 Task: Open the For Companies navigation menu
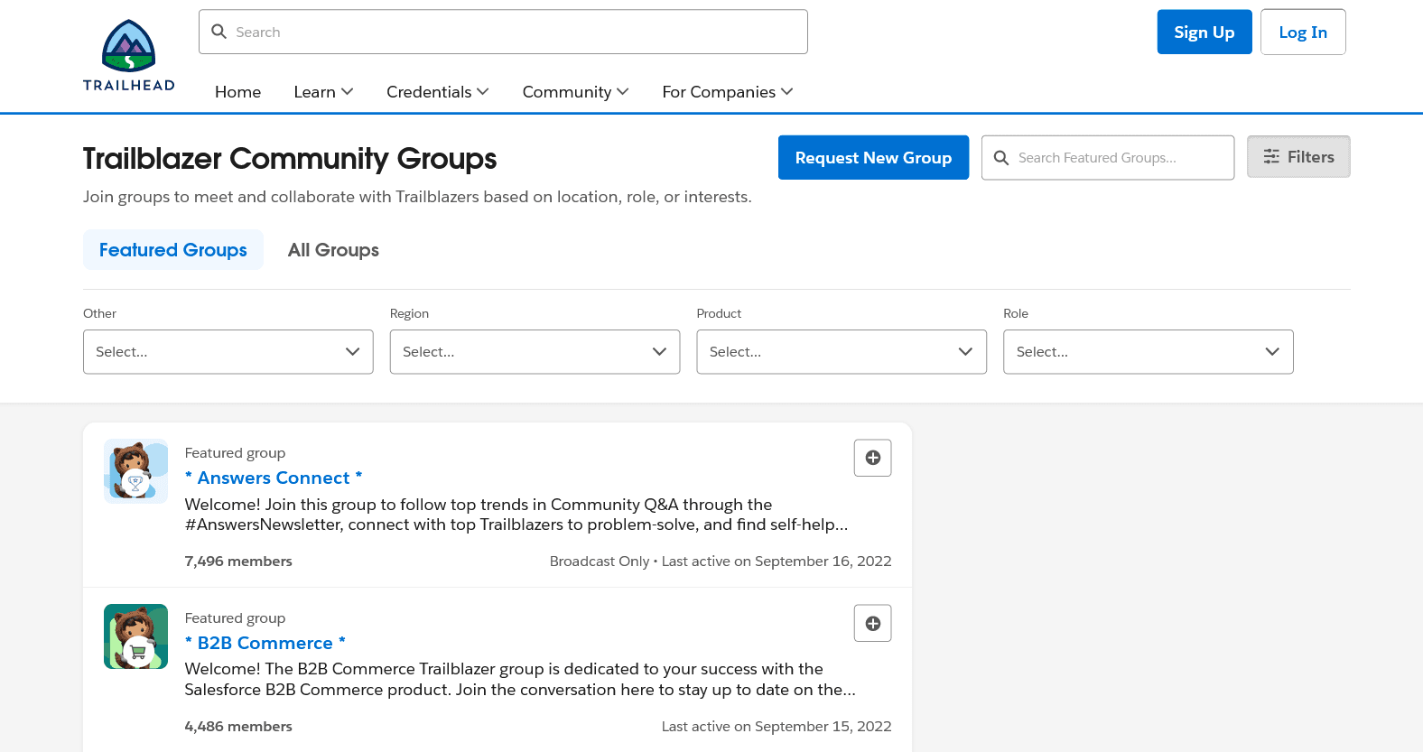coord(728,92)
